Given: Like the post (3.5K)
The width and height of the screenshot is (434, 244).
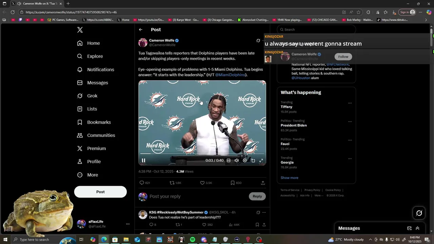Looking at the screenshot, I should coord(206,183).
